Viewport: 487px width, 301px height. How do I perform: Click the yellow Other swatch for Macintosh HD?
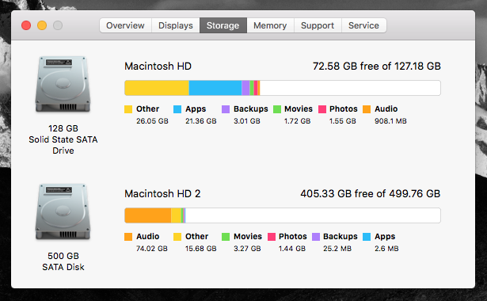(128, 109)
